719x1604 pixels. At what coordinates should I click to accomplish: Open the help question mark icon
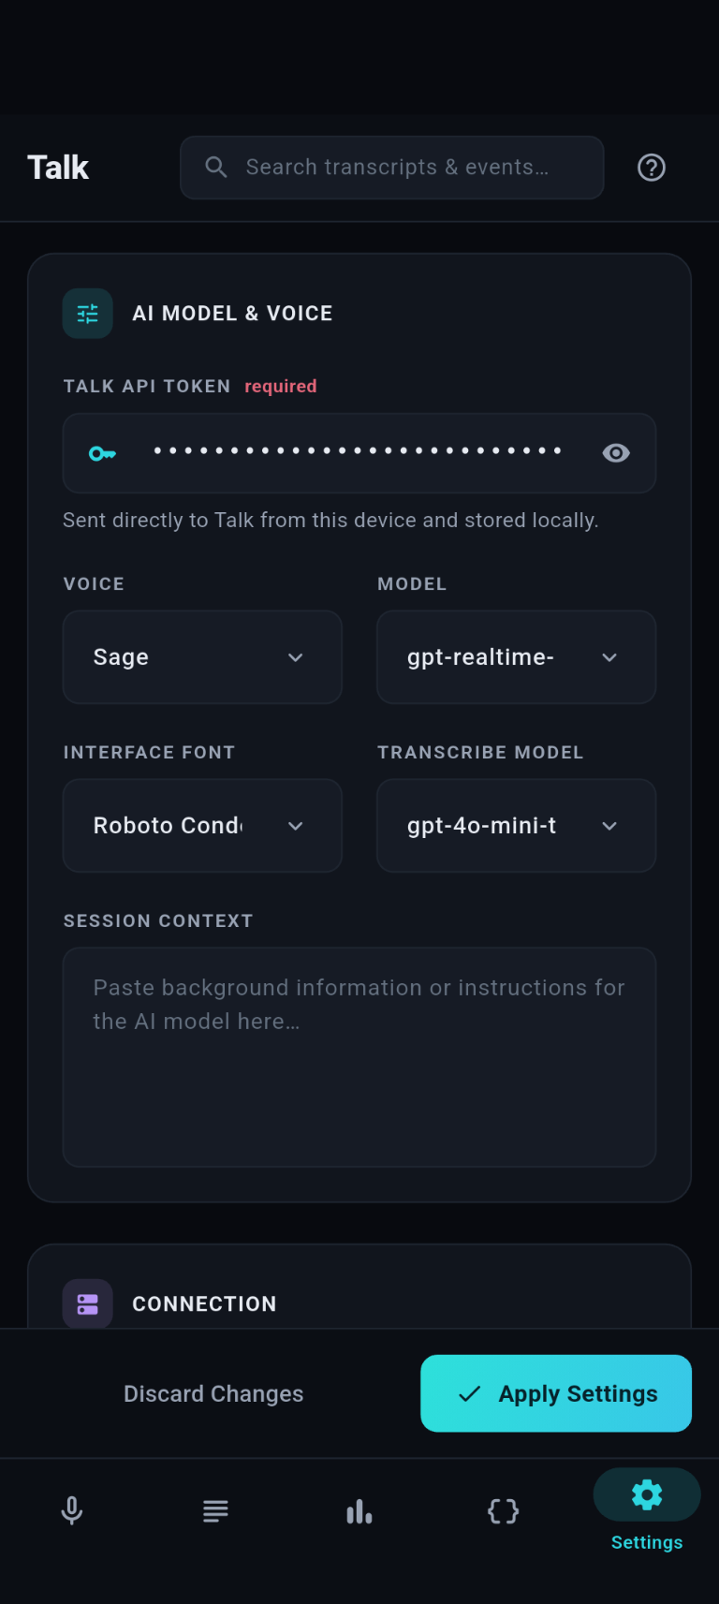point(652,168)
